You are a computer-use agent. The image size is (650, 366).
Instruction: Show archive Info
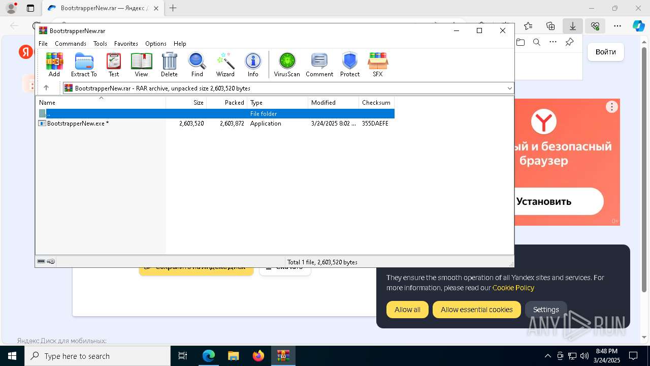coord(253,65)
